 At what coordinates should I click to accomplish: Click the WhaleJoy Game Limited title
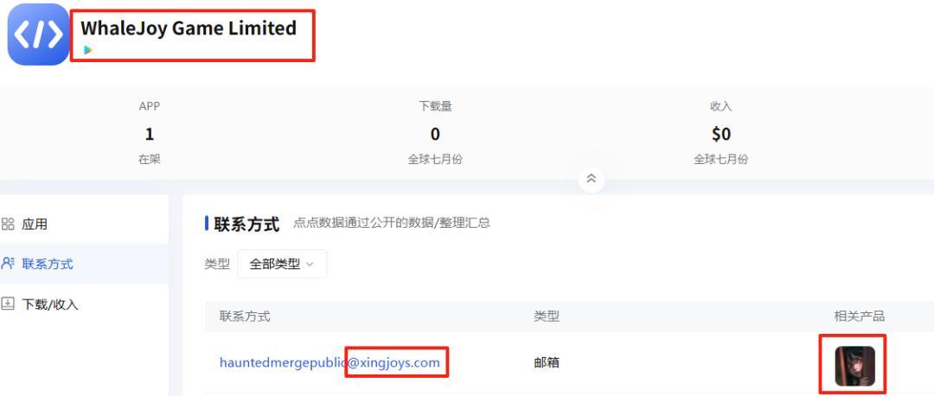189,28
